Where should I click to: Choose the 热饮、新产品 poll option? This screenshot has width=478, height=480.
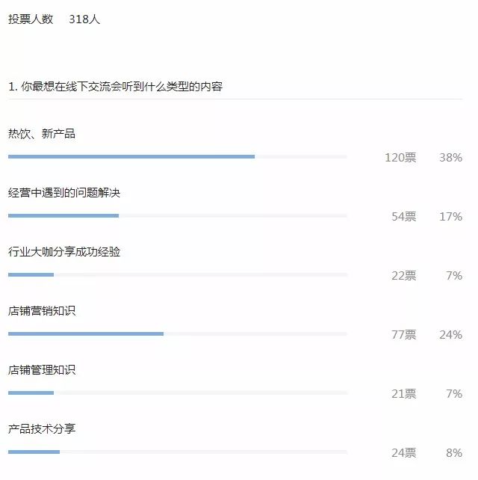[42, 134]
